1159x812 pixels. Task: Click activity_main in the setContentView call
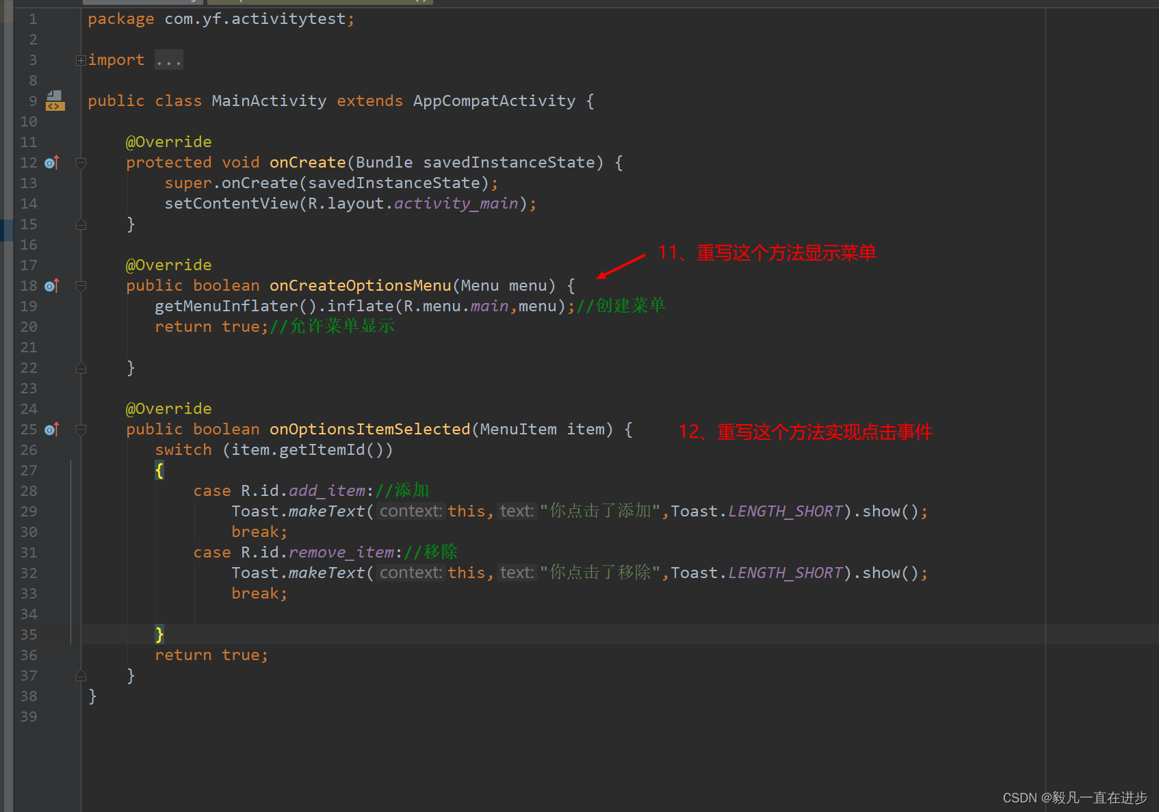[456, 204]
